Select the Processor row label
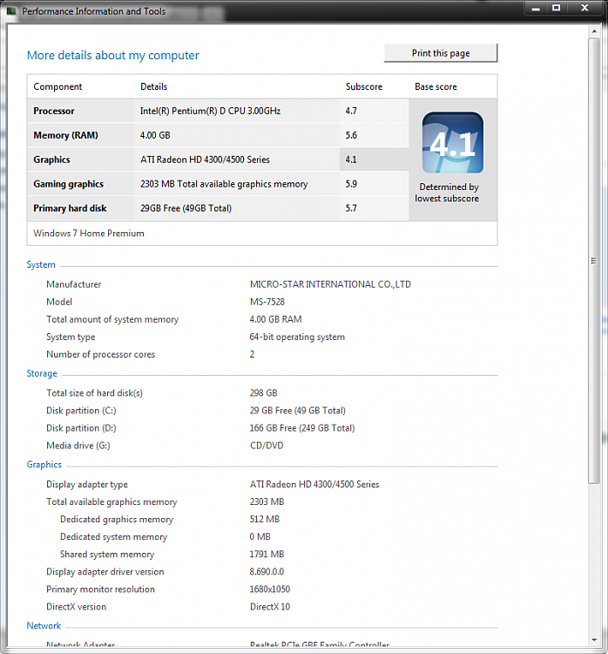This screenshot has height=654, width=608. coord(54,111)
